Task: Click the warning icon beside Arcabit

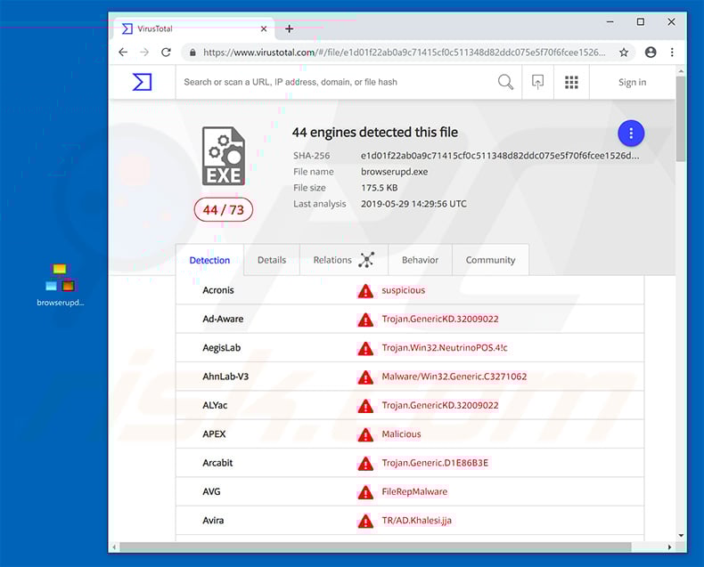Action: point(365,464)
